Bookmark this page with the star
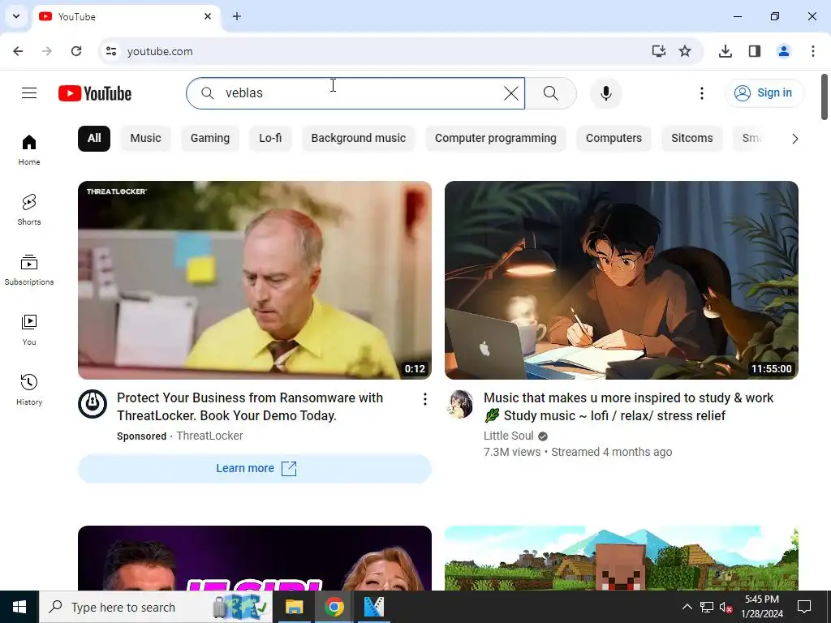This screenshot has width=831, height=623. pyautogui.click(x=685, y=51)
